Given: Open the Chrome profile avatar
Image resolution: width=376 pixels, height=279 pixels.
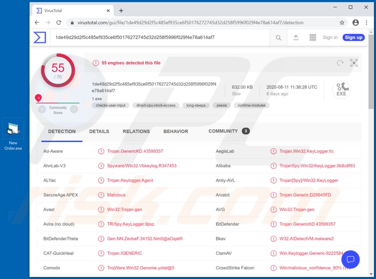Looking at the screenshot, I should click(x=356, y=22).
